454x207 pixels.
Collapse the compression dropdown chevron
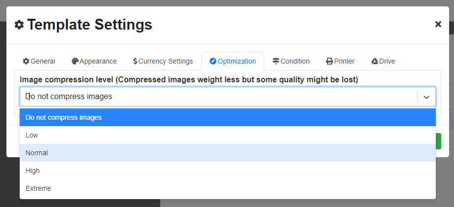426,97
